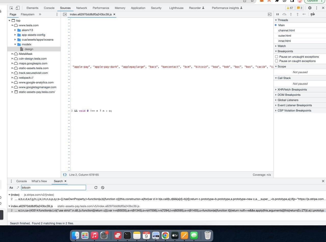Refresh the search results
The width and height of the screenshot is (326, 242).
(x=96, y=187)
